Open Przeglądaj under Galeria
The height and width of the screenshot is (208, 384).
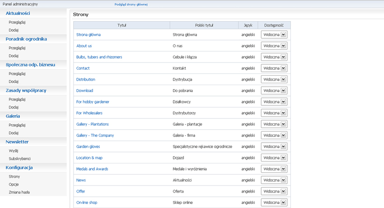pos(17,125)
